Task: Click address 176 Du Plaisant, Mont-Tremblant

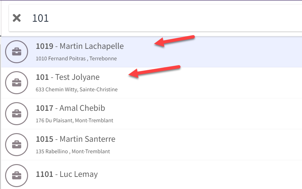Action: click(75, 120)
